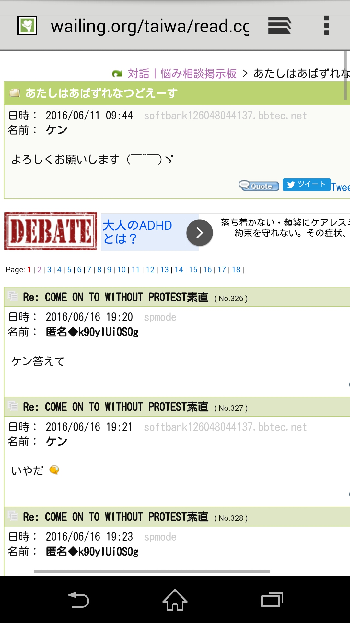350x623 pixels.
Task: Click the blue ツイート Twitter button
Action: [306, 185]
